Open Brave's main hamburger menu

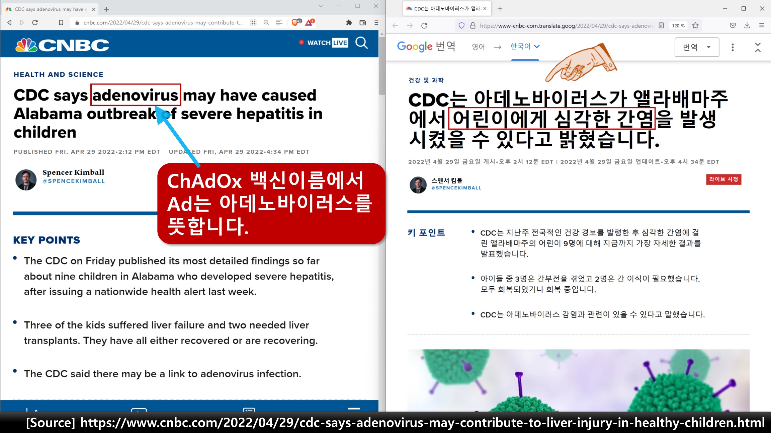click(376, 22)
